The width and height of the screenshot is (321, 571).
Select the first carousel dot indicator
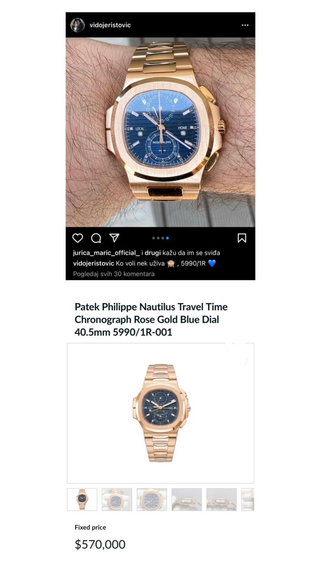point(153,238)
